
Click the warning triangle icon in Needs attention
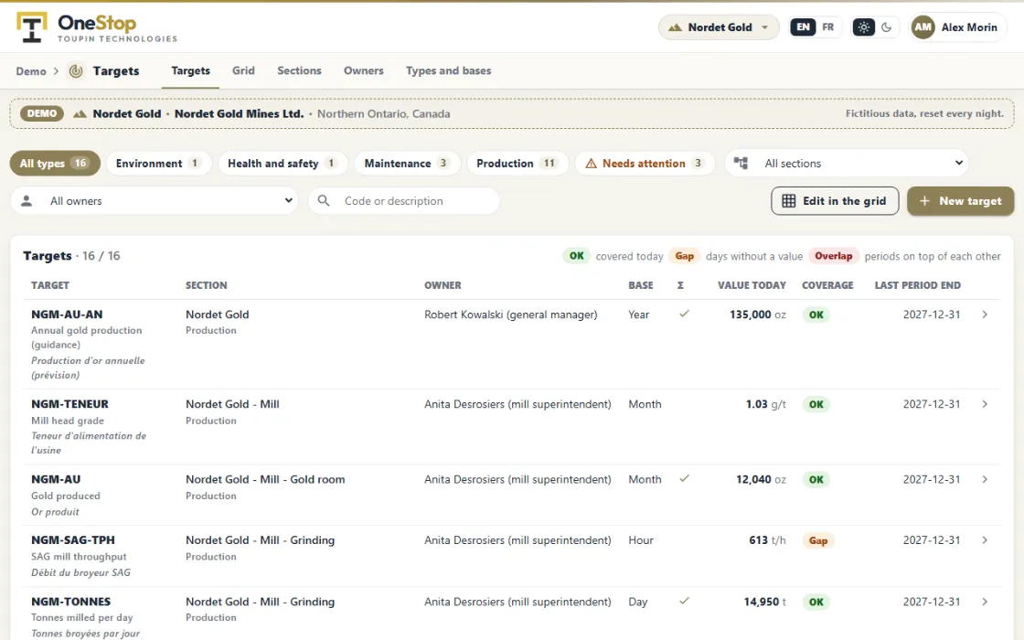[591, 164]
